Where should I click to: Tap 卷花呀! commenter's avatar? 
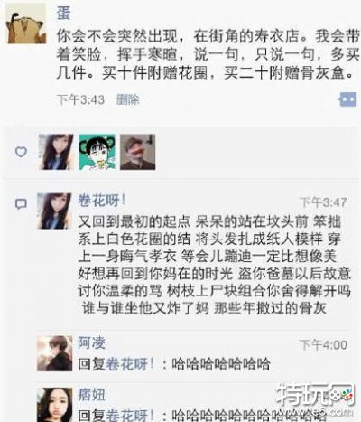[54, 211]
